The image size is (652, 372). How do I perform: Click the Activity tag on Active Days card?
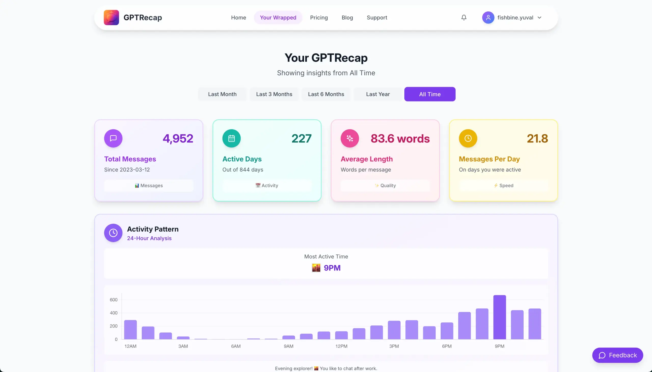coord(267,185)
